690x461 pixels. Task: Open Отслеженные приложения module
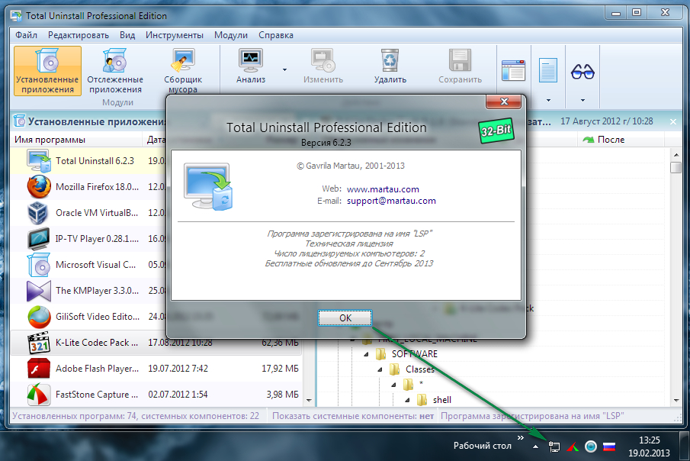point(115,71)
